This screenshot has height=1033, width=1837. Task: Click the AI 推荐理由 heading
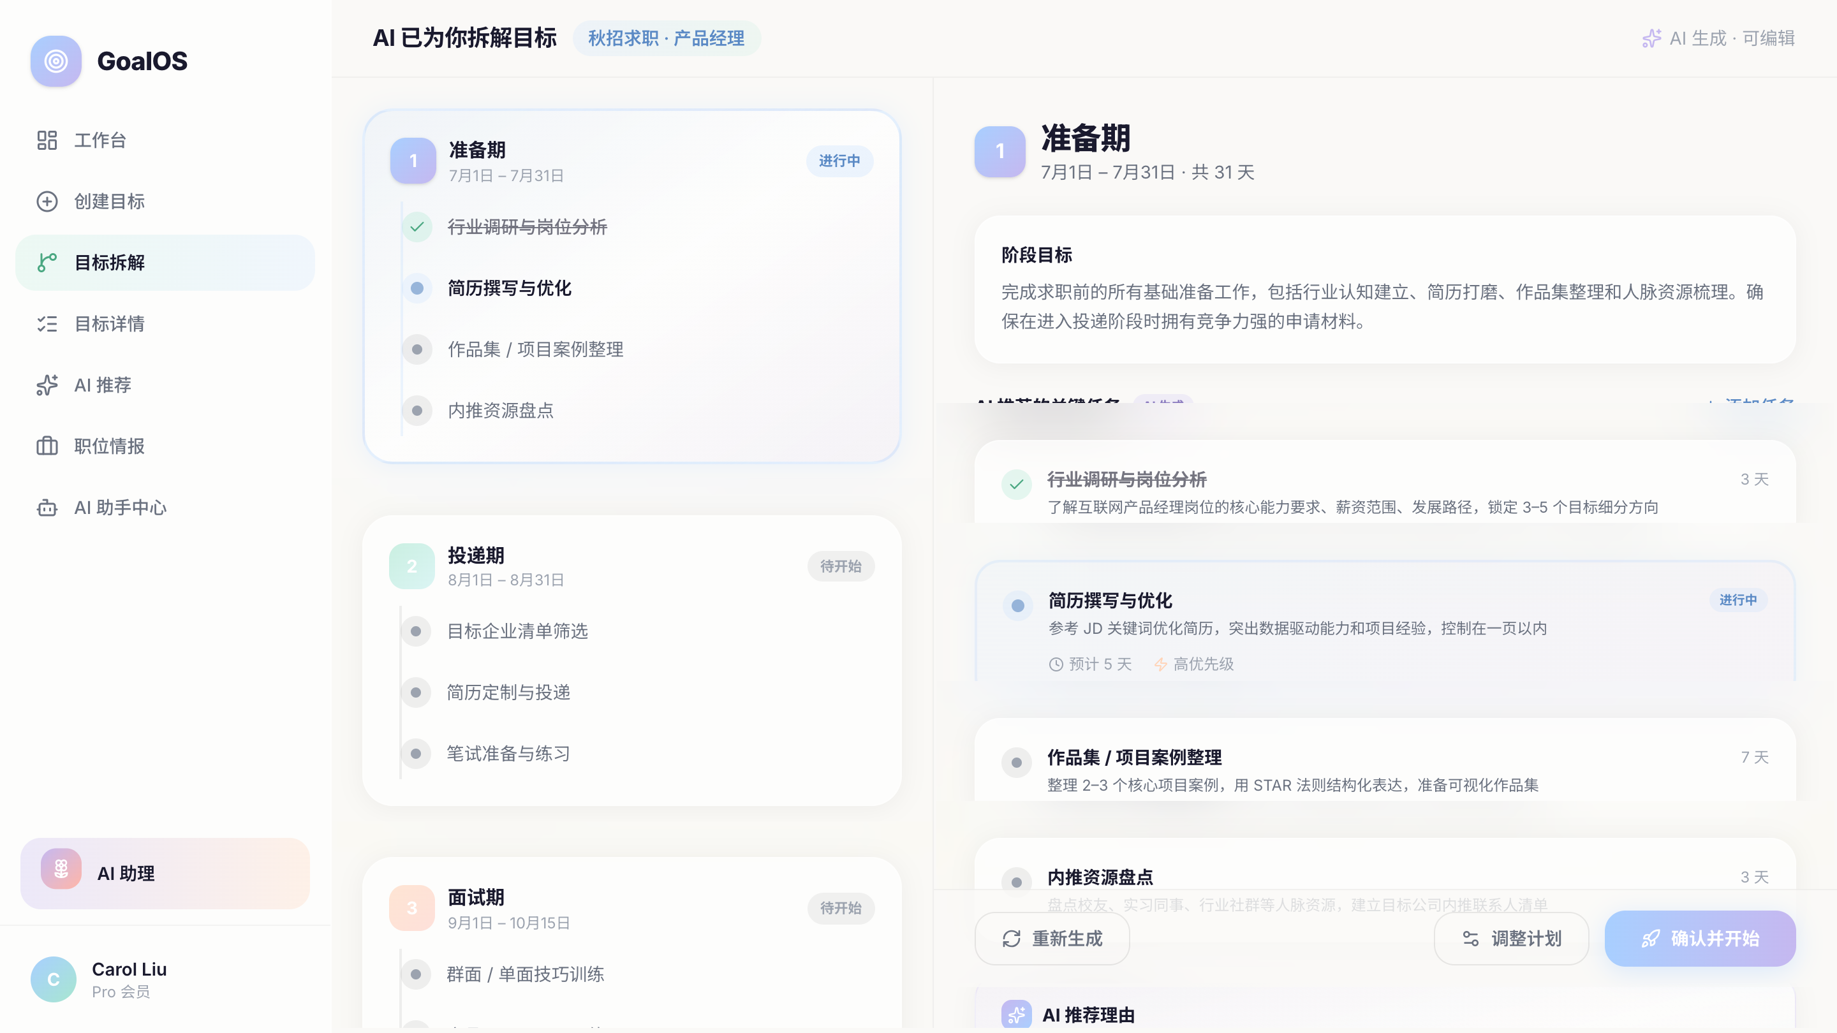click(x=1088, y=1015)
